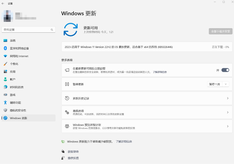Click the 应用 apps icon in sidebar
Screen dimensions: 234x166
click(5, 71)
